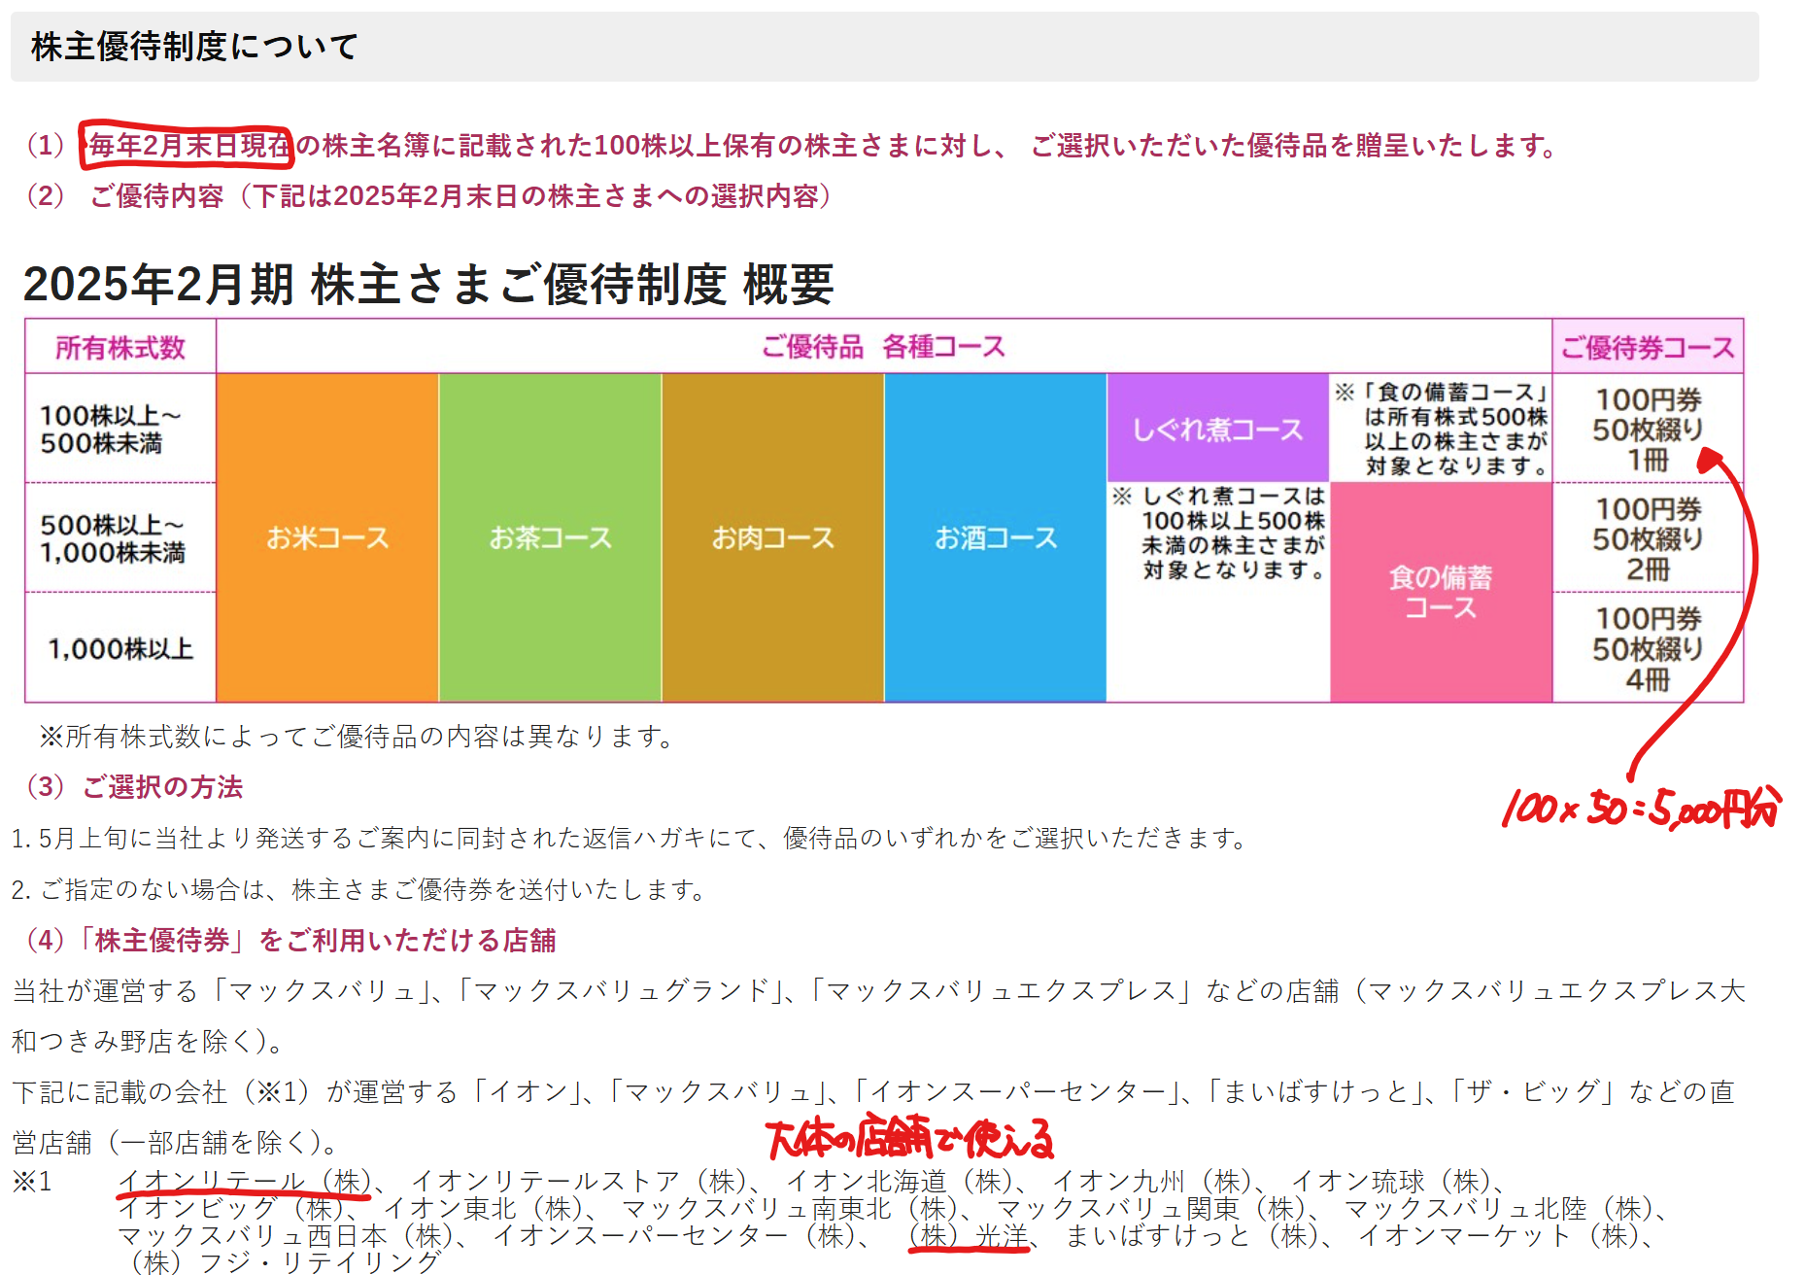Click イオンビッグ（株） in the list
The width and height of the screenshot is (1805, 1275).
point(230,1208)
